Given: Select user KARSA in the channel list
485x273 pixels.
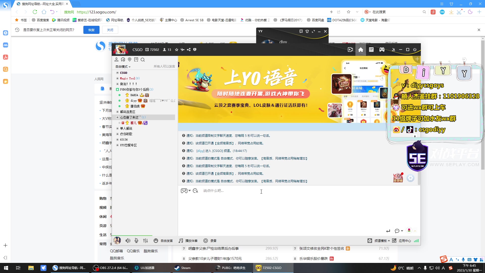Looking at the screenshot, I should tap(134, 95).
